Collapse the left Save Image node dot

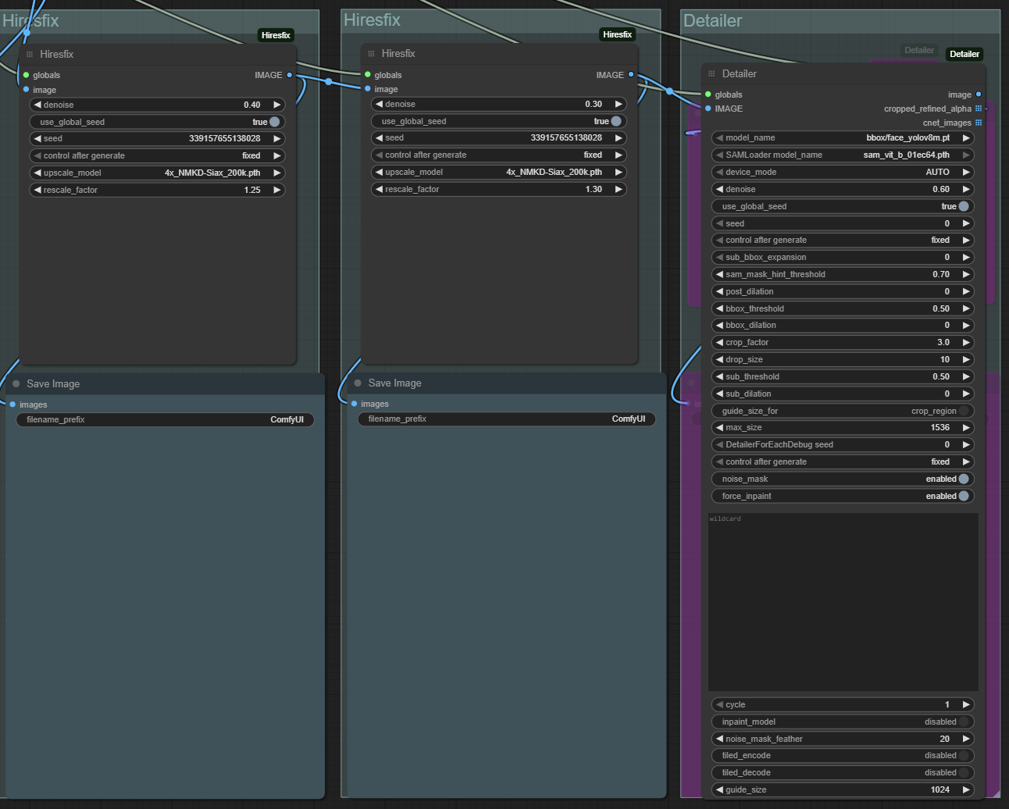click(16, 383)
